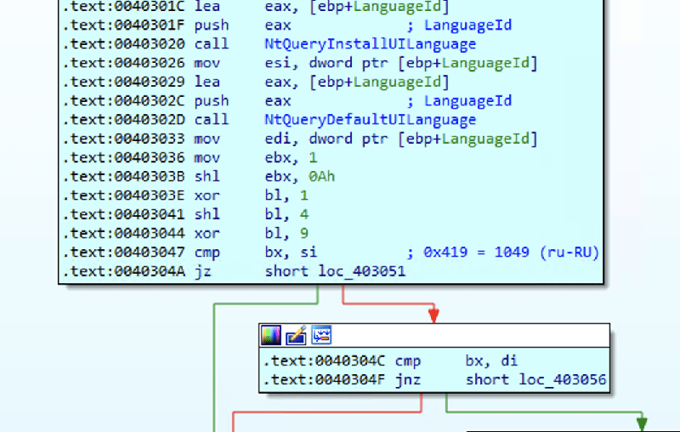Select LanguageId comment on first push eax

click(x=467, y=26)
